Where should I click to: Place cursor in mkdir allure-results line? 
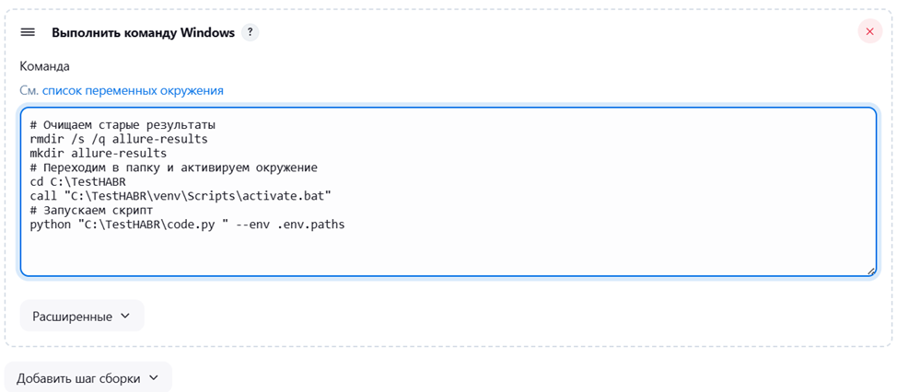pos(98,153)
